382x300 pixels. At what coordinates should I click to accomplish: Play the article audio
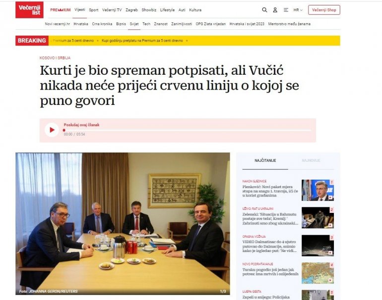52,130
